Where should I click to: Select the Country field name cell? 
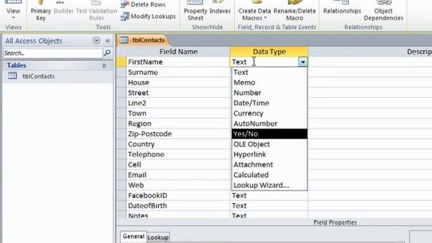tap(178, 144)
